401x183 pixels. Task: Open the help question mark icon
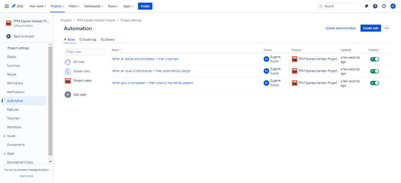point(375,6)
